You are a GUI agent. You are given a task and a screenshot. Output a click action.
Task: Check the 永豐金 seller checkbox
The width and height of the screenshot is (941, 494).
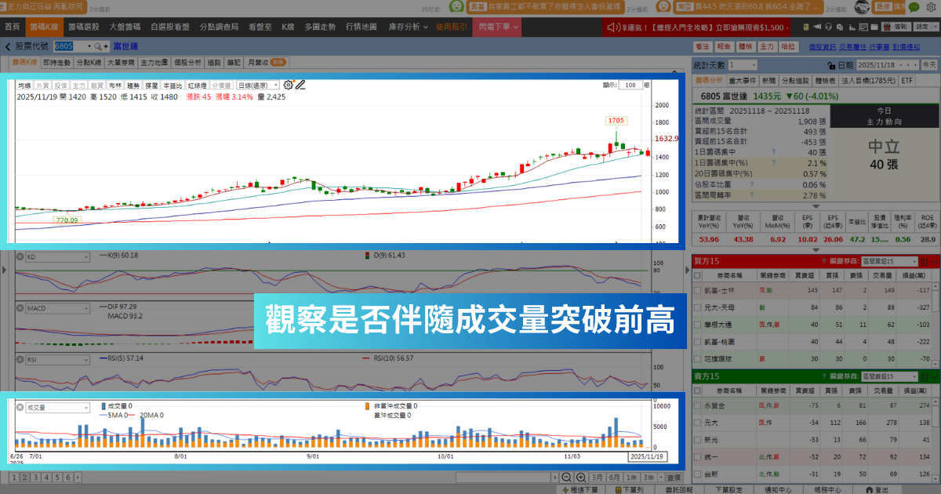pyautogui.click(x=698, y=405)
